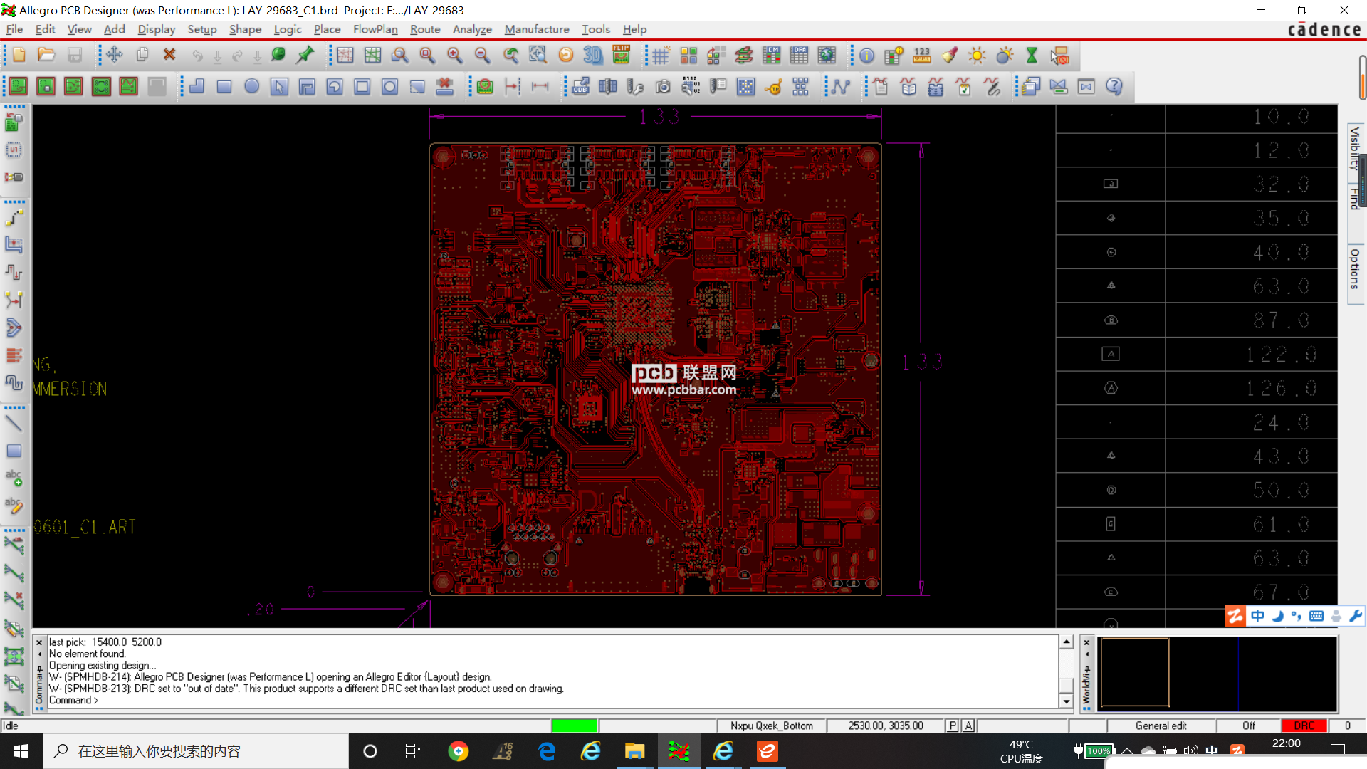Add a rectangle shape
This screenshot has width=1367, height=769.
[x=224, y=87]
